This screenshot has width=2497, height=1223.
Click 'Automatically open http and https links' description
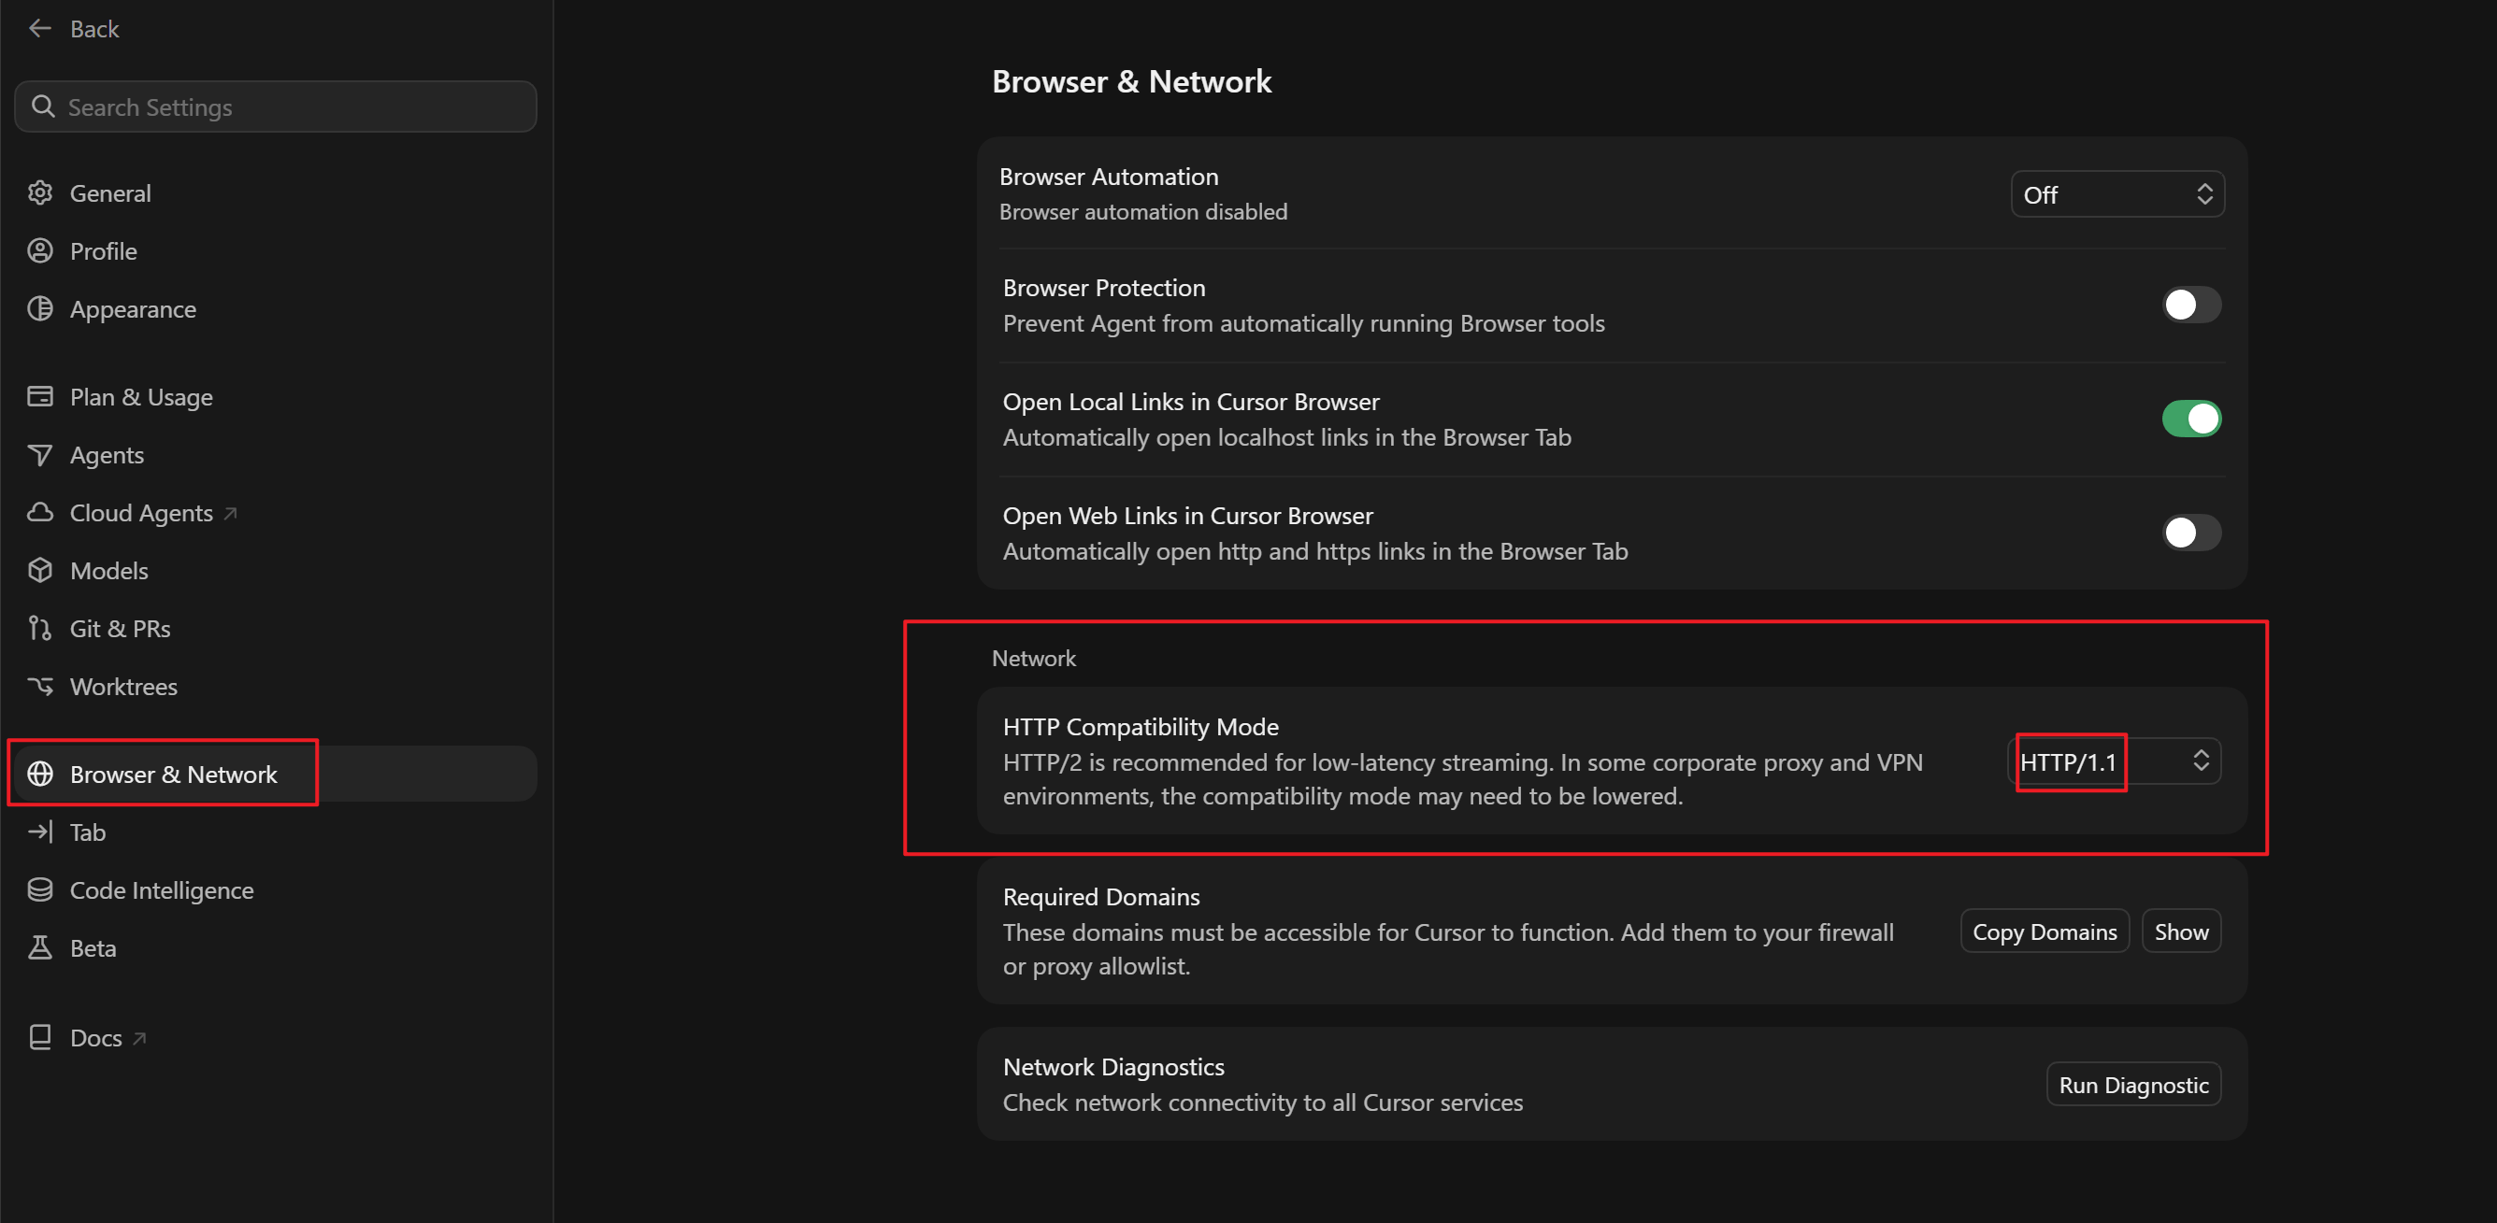[x=1315, y=551]
